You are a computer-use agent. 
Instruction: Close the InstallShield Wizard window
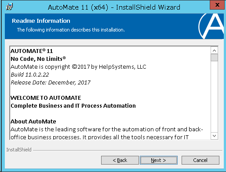217,5
